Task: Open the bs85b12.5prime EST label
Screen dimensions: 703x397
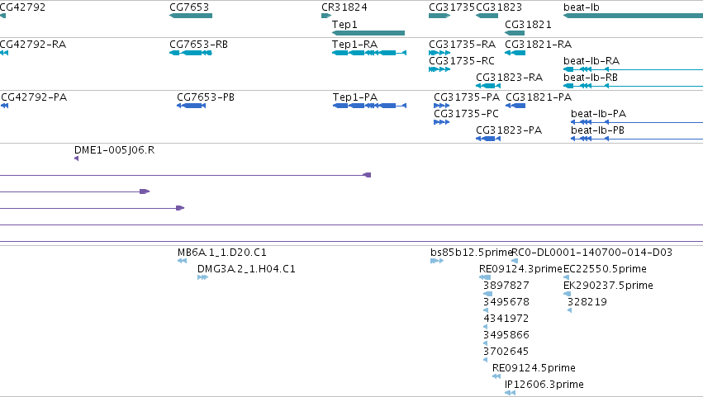Action: coord(471,253)
